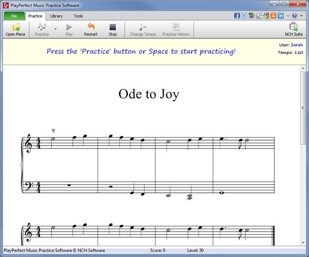Screen dimensions: 309x257
Task: Click the Ode to Joy title
Action: 149,94
